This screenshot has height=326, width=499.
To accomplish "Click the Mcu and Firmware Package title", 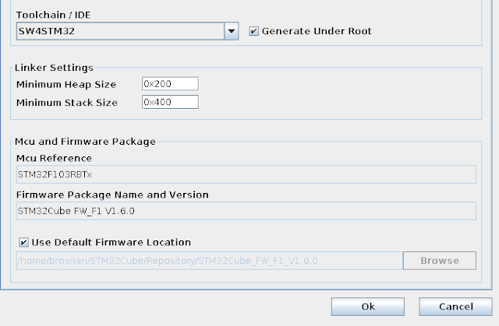I will (x=85, y=142).
